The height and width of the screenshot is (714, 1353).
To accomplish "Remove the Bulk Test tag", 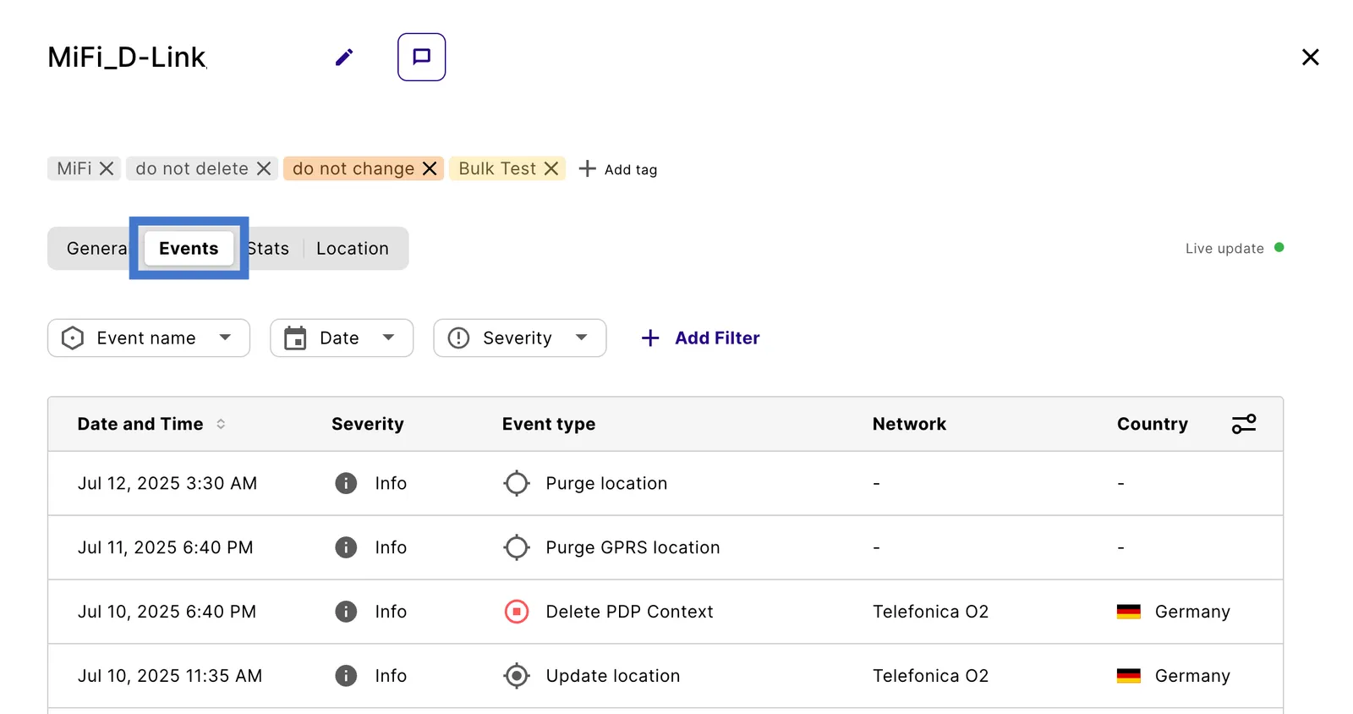I will [x=551, y=168].
